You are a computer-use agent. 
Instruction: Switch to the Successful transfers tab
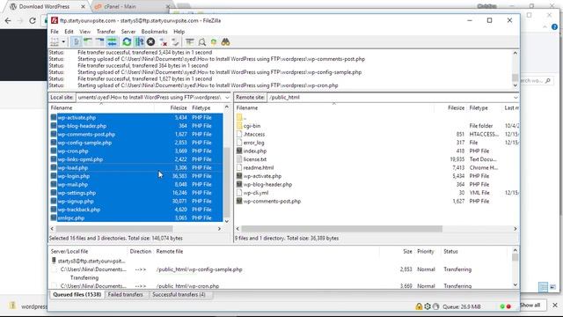click(179, 294)
